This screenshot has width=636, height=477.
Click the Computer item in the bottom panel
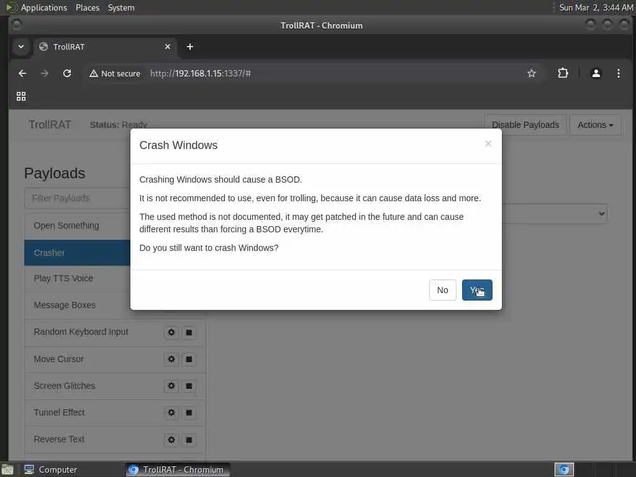coord(51,470)
